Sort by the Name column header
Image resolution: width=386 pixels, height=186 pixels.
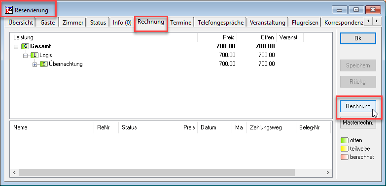tap(52, 127)
